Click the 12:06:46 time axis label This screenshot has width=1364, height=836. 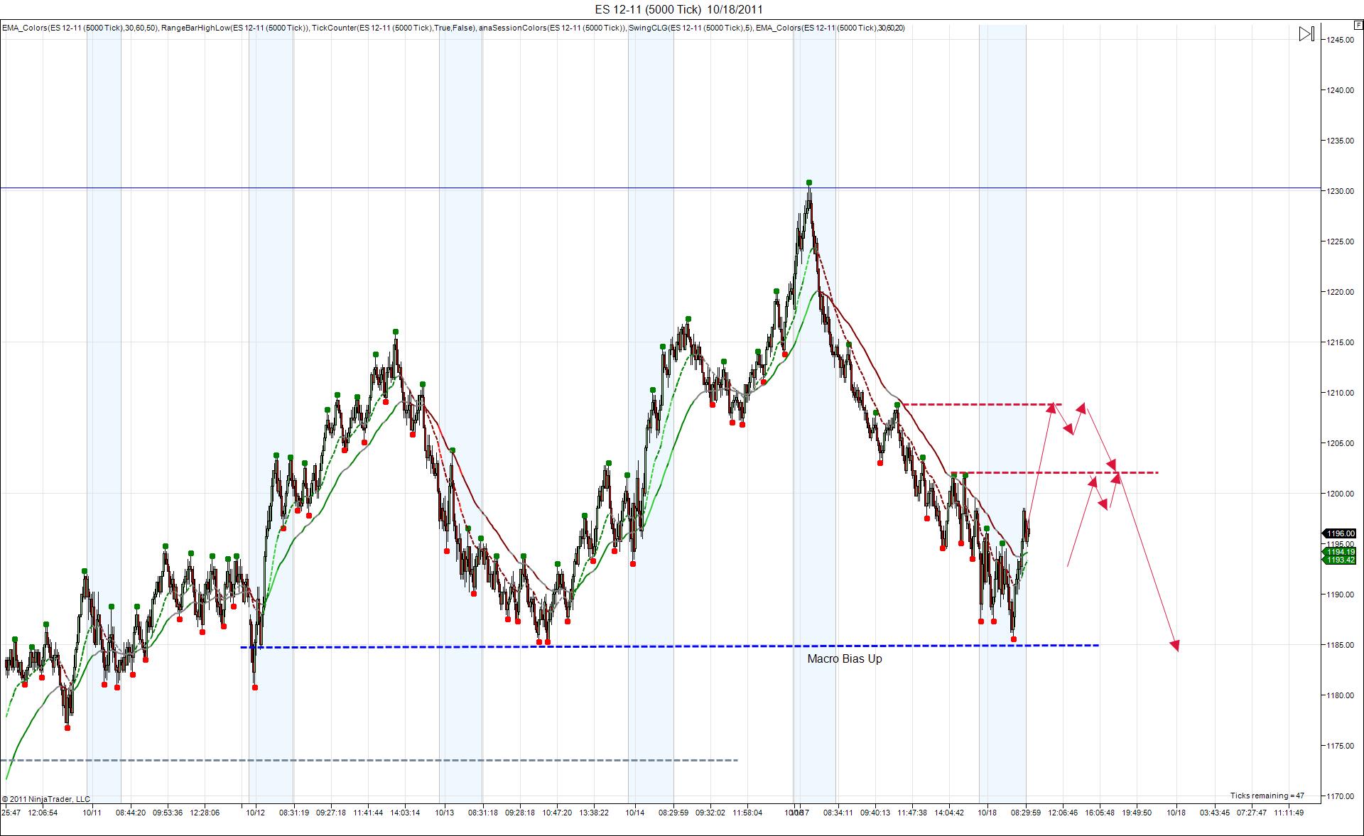[x=1063, y=813]
